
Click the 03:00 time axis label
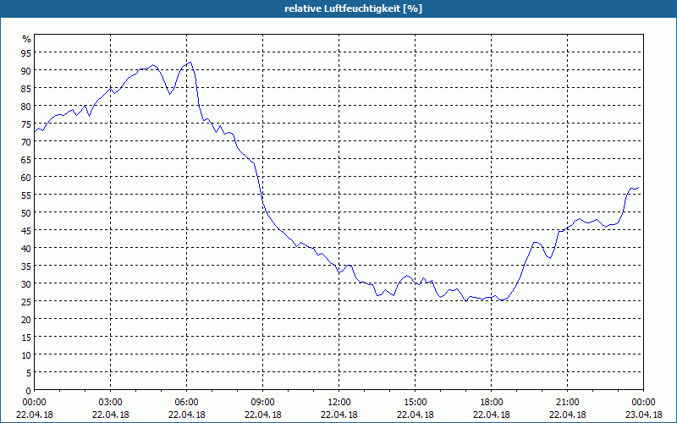pos(111,403)
